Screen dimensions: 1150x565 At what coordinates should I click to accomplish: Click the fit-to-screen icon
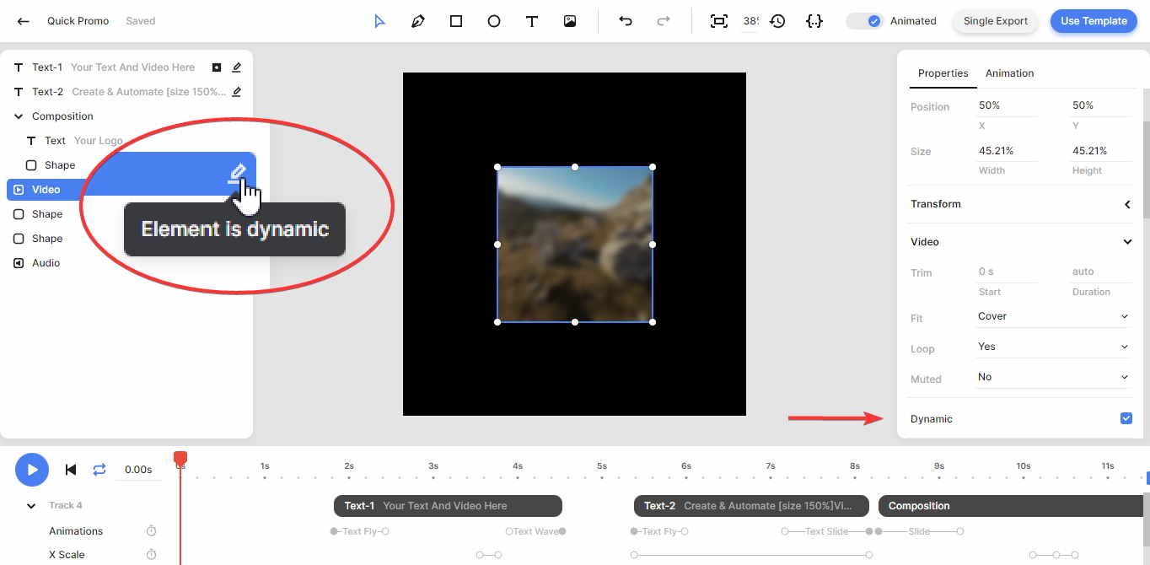(718, 21)
